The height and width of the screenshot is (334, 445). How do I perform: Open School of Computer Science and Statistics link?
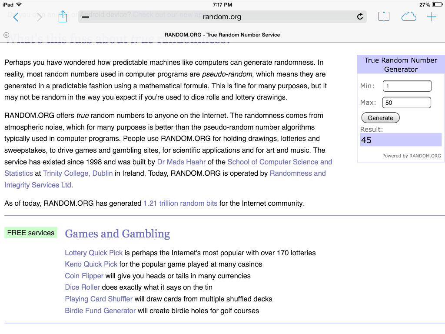coord(168,167)
